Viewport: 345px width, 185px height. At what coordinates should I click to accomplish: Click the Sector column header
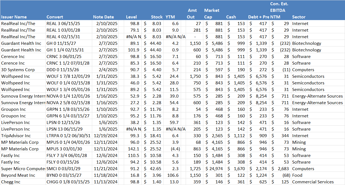[x=299, y=17]
